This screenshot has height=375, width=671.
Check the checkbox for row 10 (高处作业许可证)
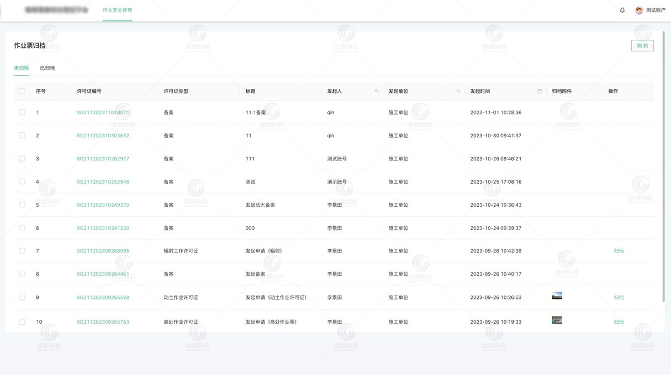point(22,320)
